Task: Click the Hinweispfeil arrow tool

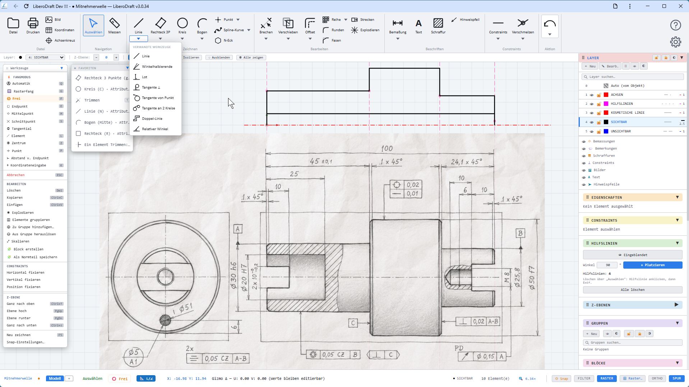Action: coord(465,20)
